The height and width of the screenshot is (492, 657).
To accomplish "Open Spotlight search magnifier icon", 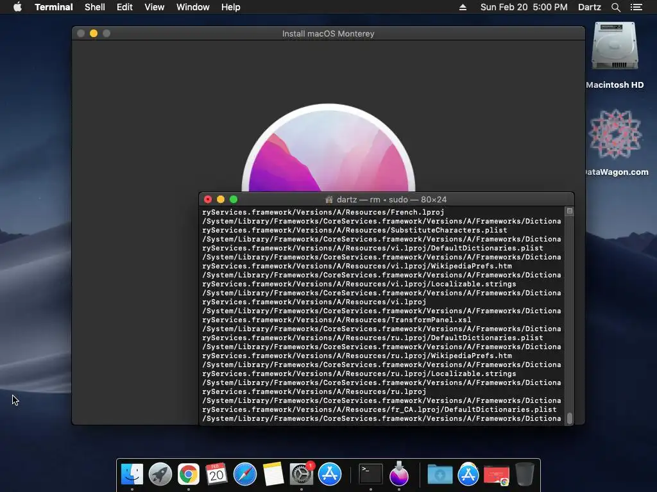I will pyautogui.click(x=615, y=7).
